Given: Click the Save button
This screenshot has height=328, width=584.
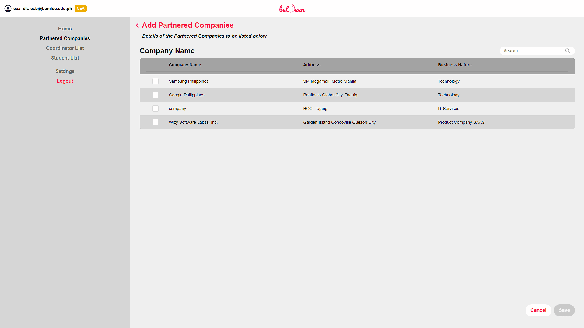Looking at the screenshot, I should (x=564, y=310).
